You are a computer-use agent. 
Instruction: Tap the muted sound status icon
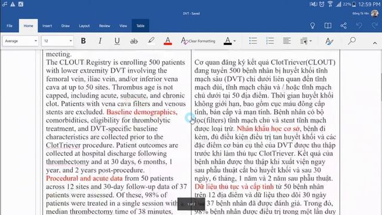click(313, 4)
